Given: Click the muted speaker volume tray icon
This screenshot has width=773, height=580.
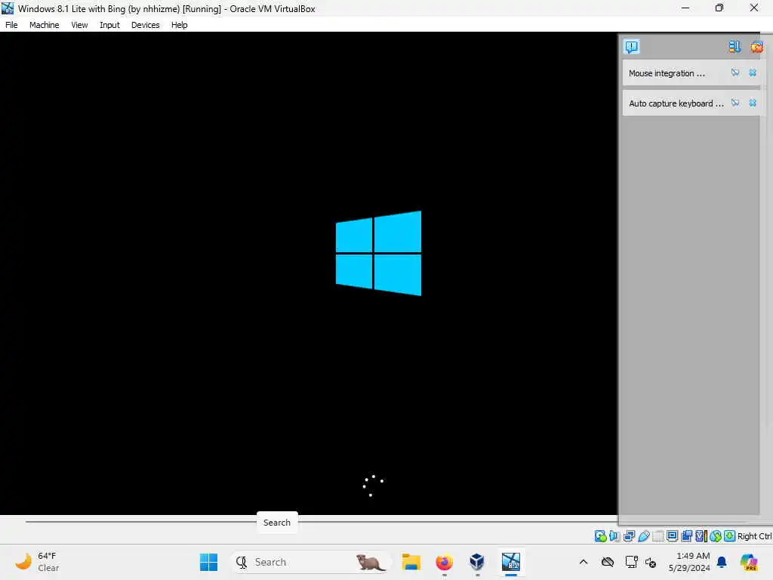Looking at the screenshot, I should tap(650, 562).
